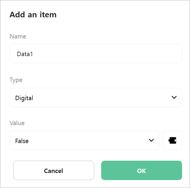Click the Type label

click(x=16, y=80)
